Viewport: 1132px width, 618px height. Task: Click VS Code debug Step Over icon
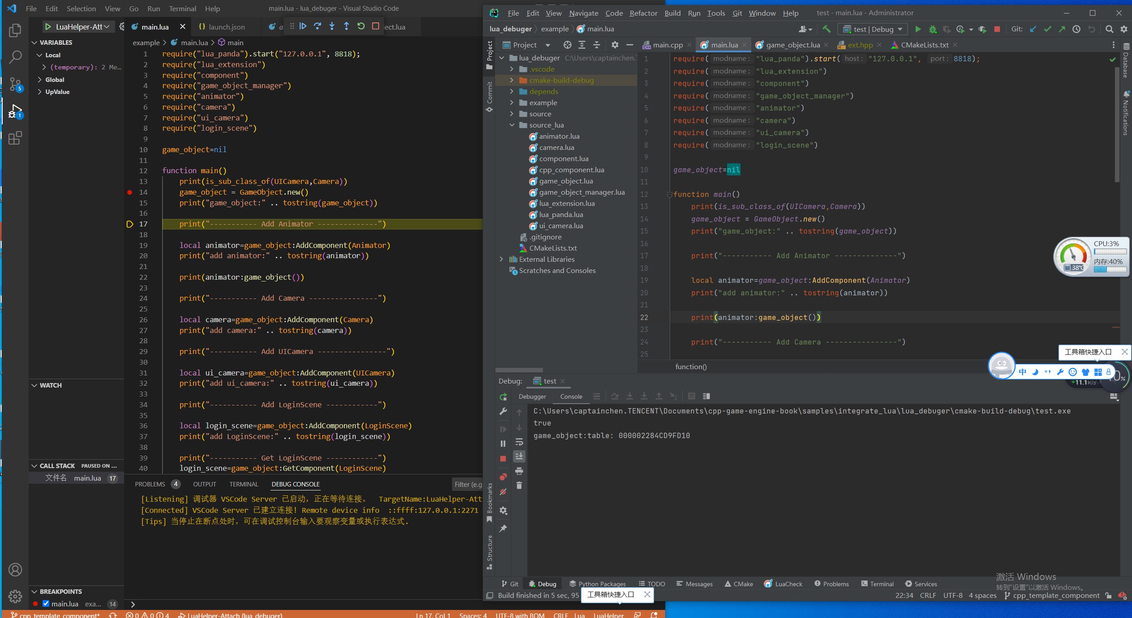[x=318, y=26]
